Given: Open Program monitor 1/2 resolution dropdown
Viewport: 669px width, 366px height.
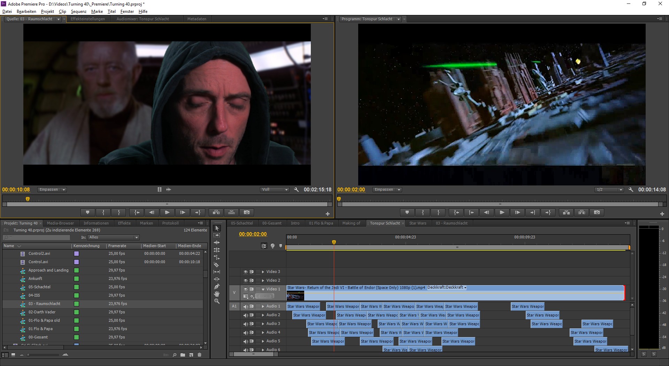Looking at the screenshot, I should tap(609, 190).
